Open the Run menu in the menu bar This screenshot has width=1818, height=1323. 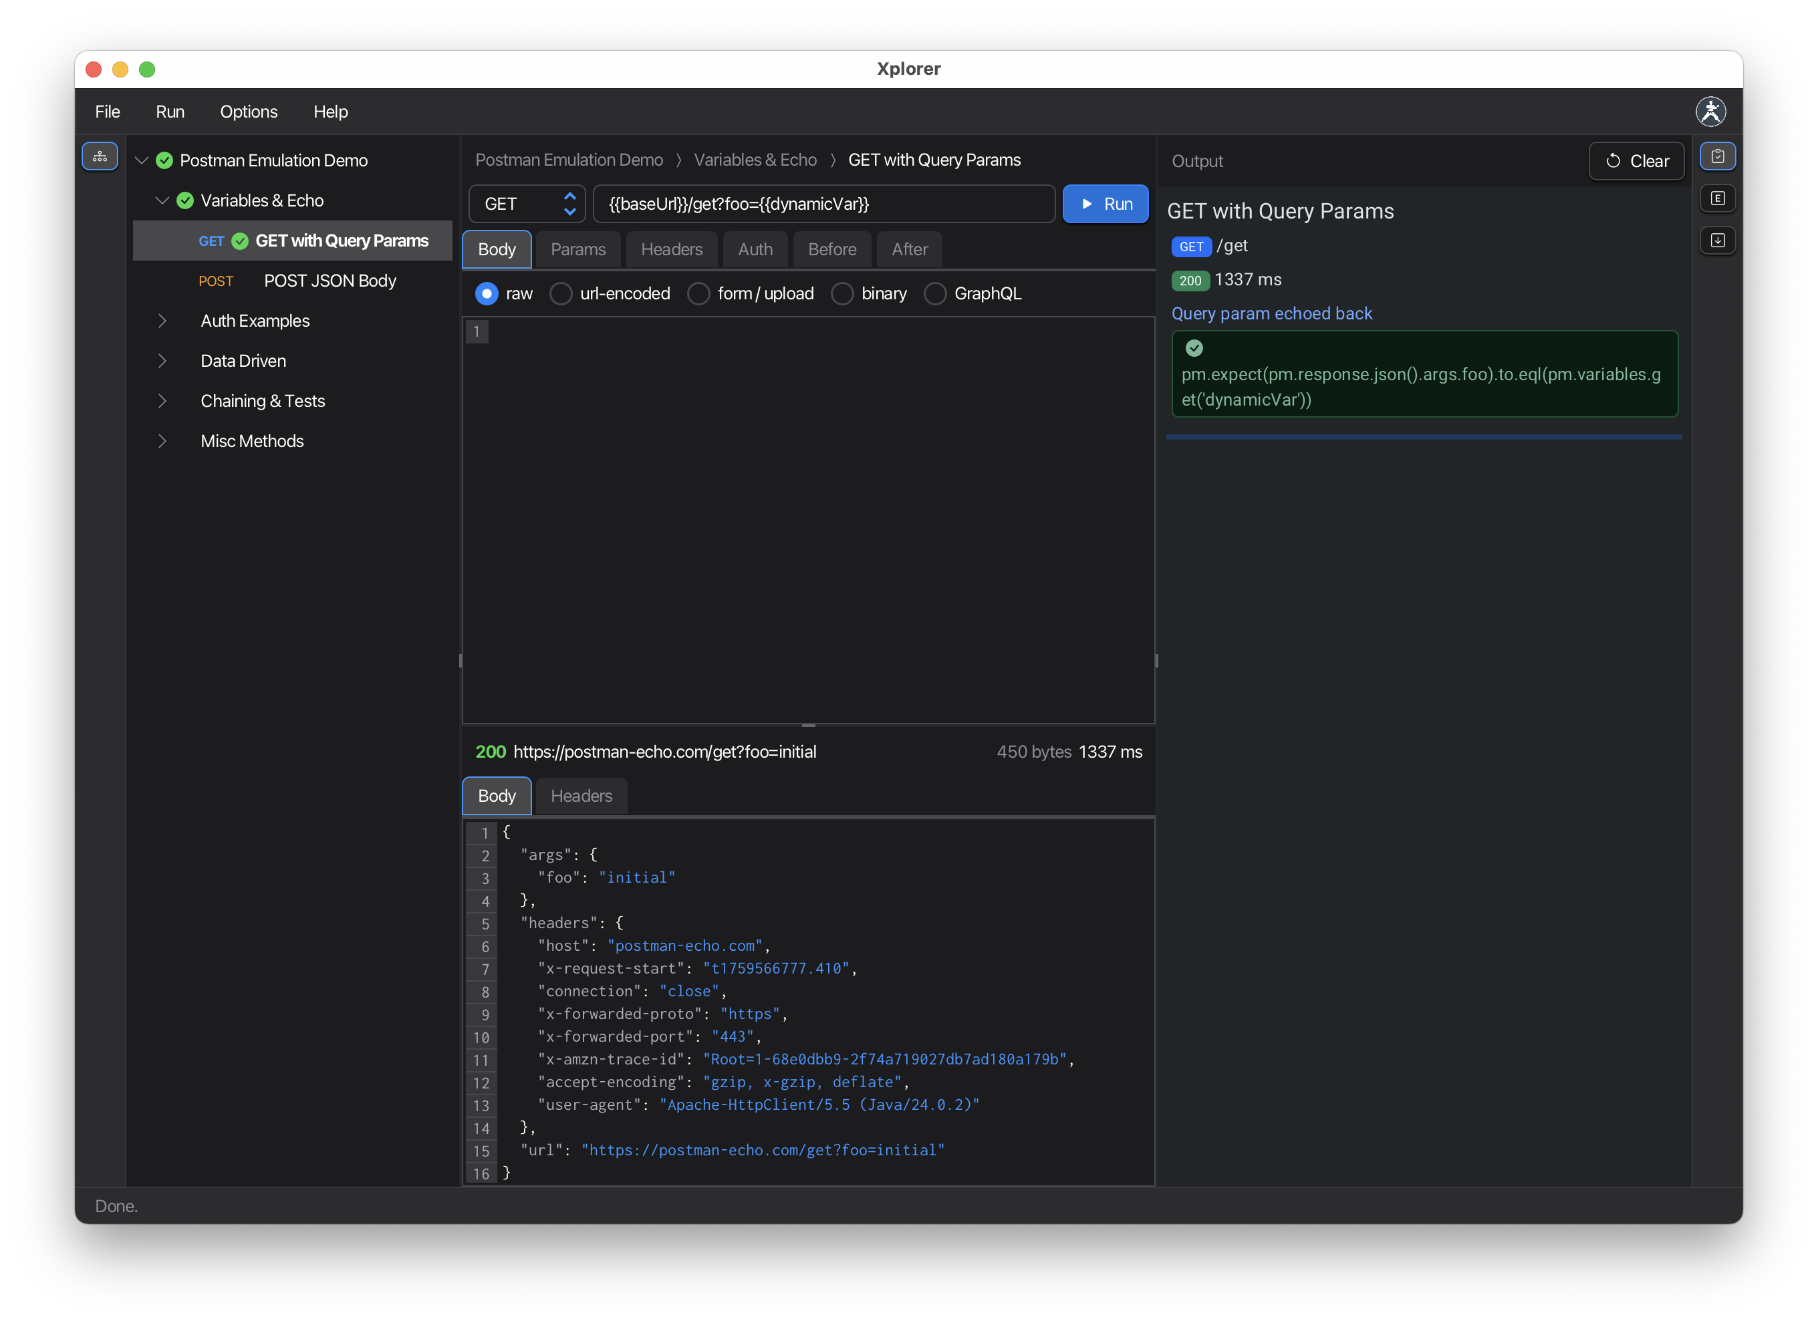click(x=169, y=112)
